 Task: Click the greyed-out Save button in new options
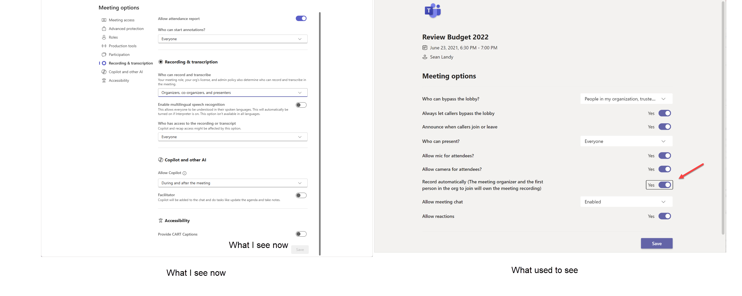tap(300, 250)
